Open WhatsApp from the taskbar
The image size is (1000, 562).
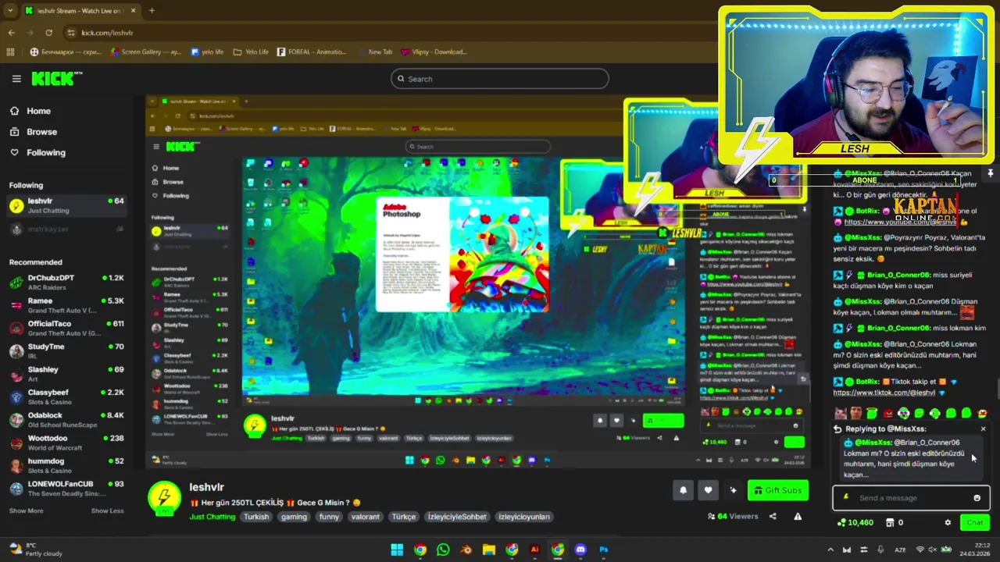pyautogui.click(x=443, y=550)
